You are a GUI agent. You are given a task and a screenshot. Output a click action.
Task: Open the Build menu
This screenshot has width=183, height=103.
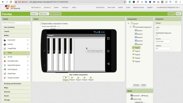pyautogui.click(x=57, y=7)
